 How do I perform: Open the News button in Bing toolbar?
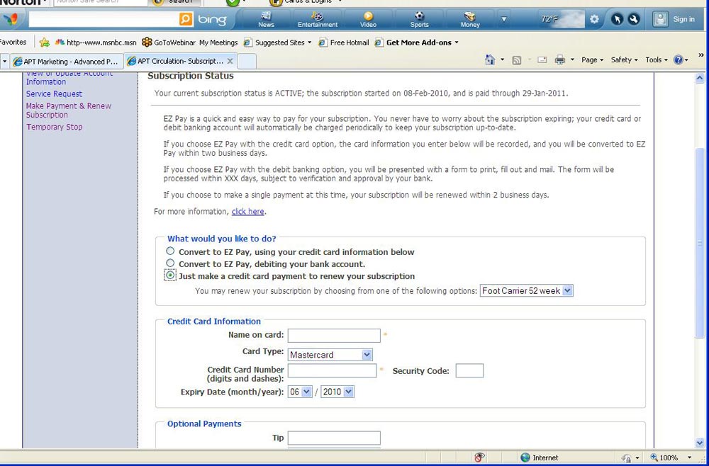point(266,19)
